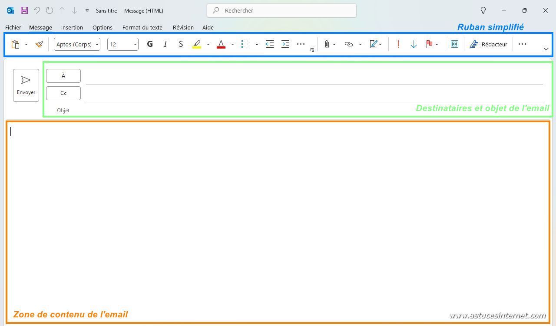Apply red font color
This screenshot has height=326, width=556.
[221, 44]
